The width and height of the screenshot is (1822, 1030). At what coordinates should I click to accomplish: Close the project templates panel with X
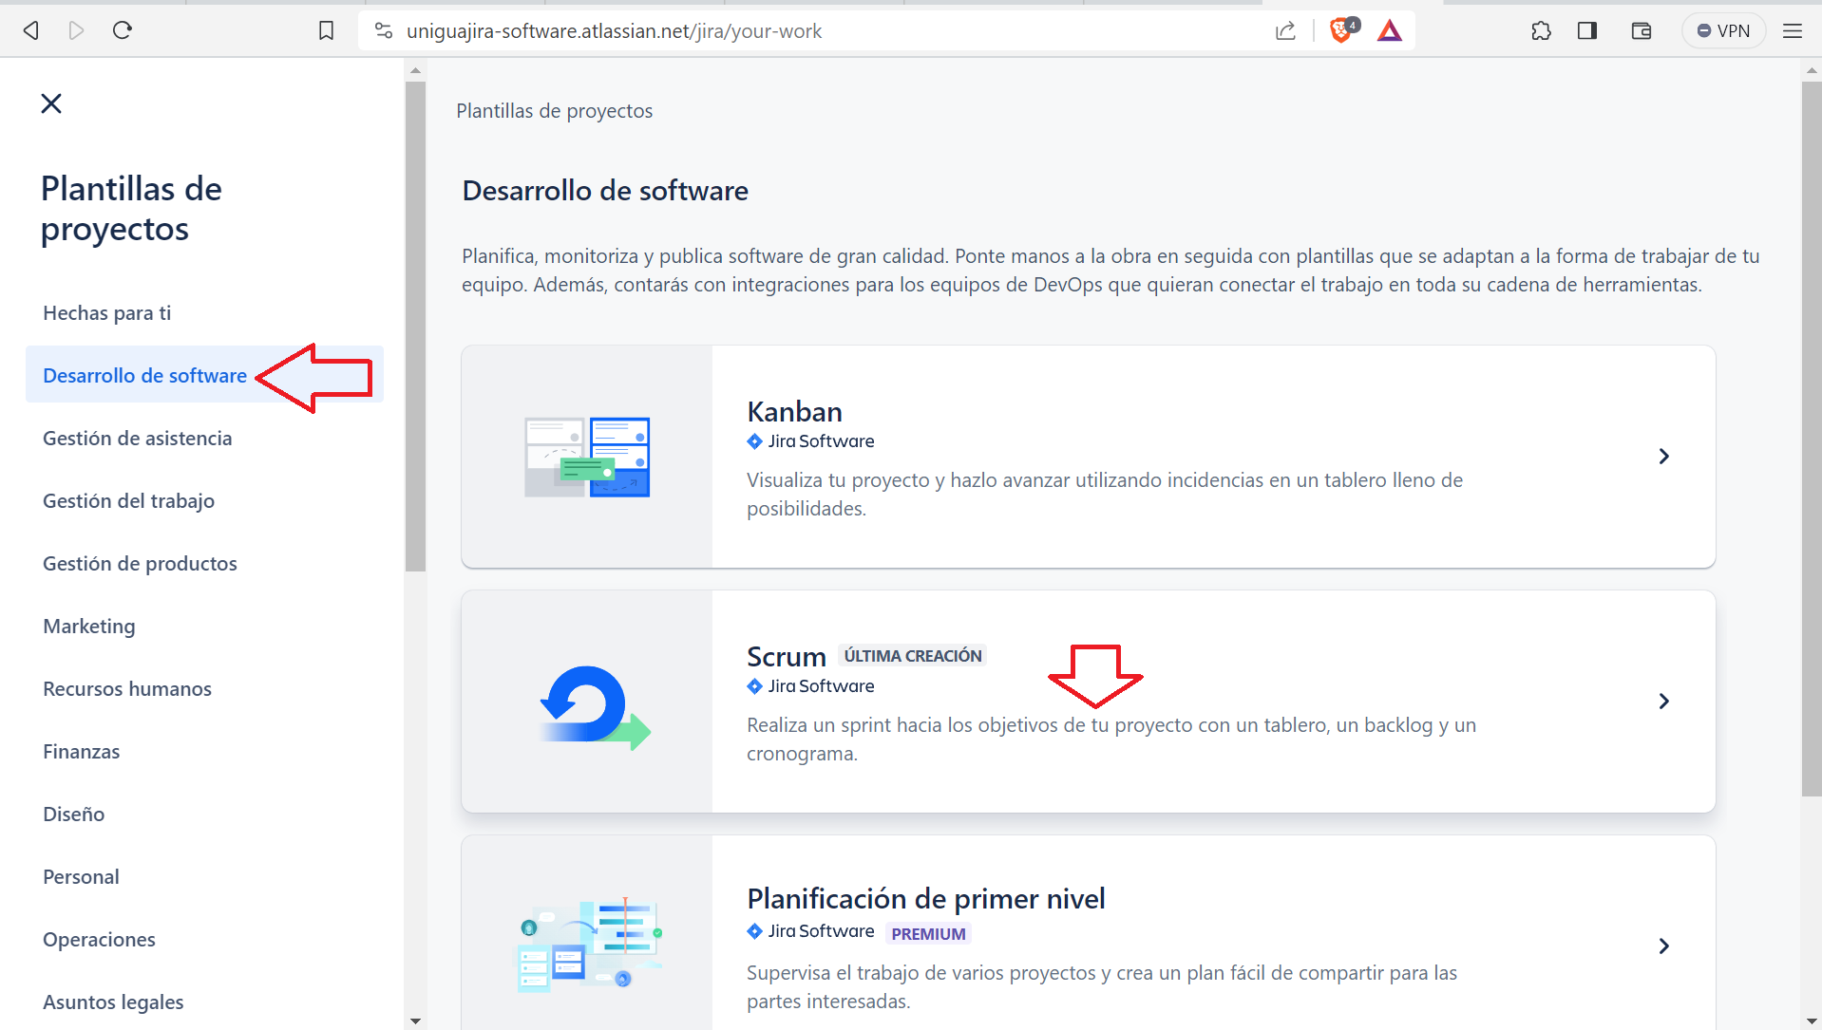point(51,103)
